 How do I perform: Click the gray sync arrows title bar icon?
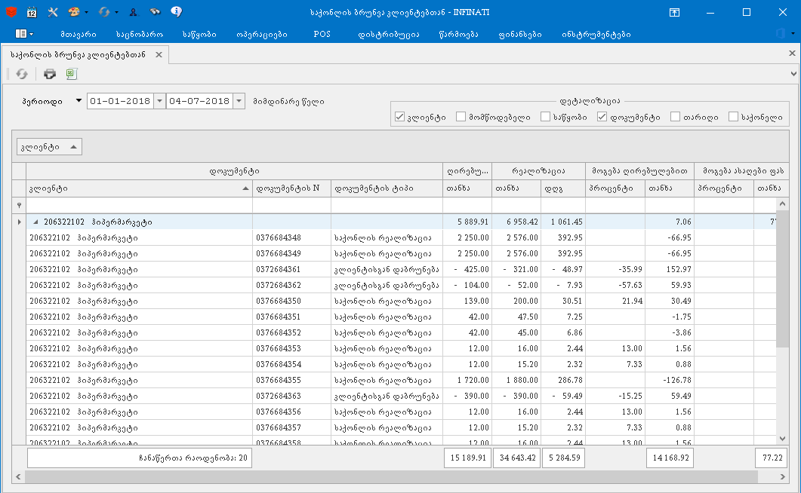pos(104,12)
